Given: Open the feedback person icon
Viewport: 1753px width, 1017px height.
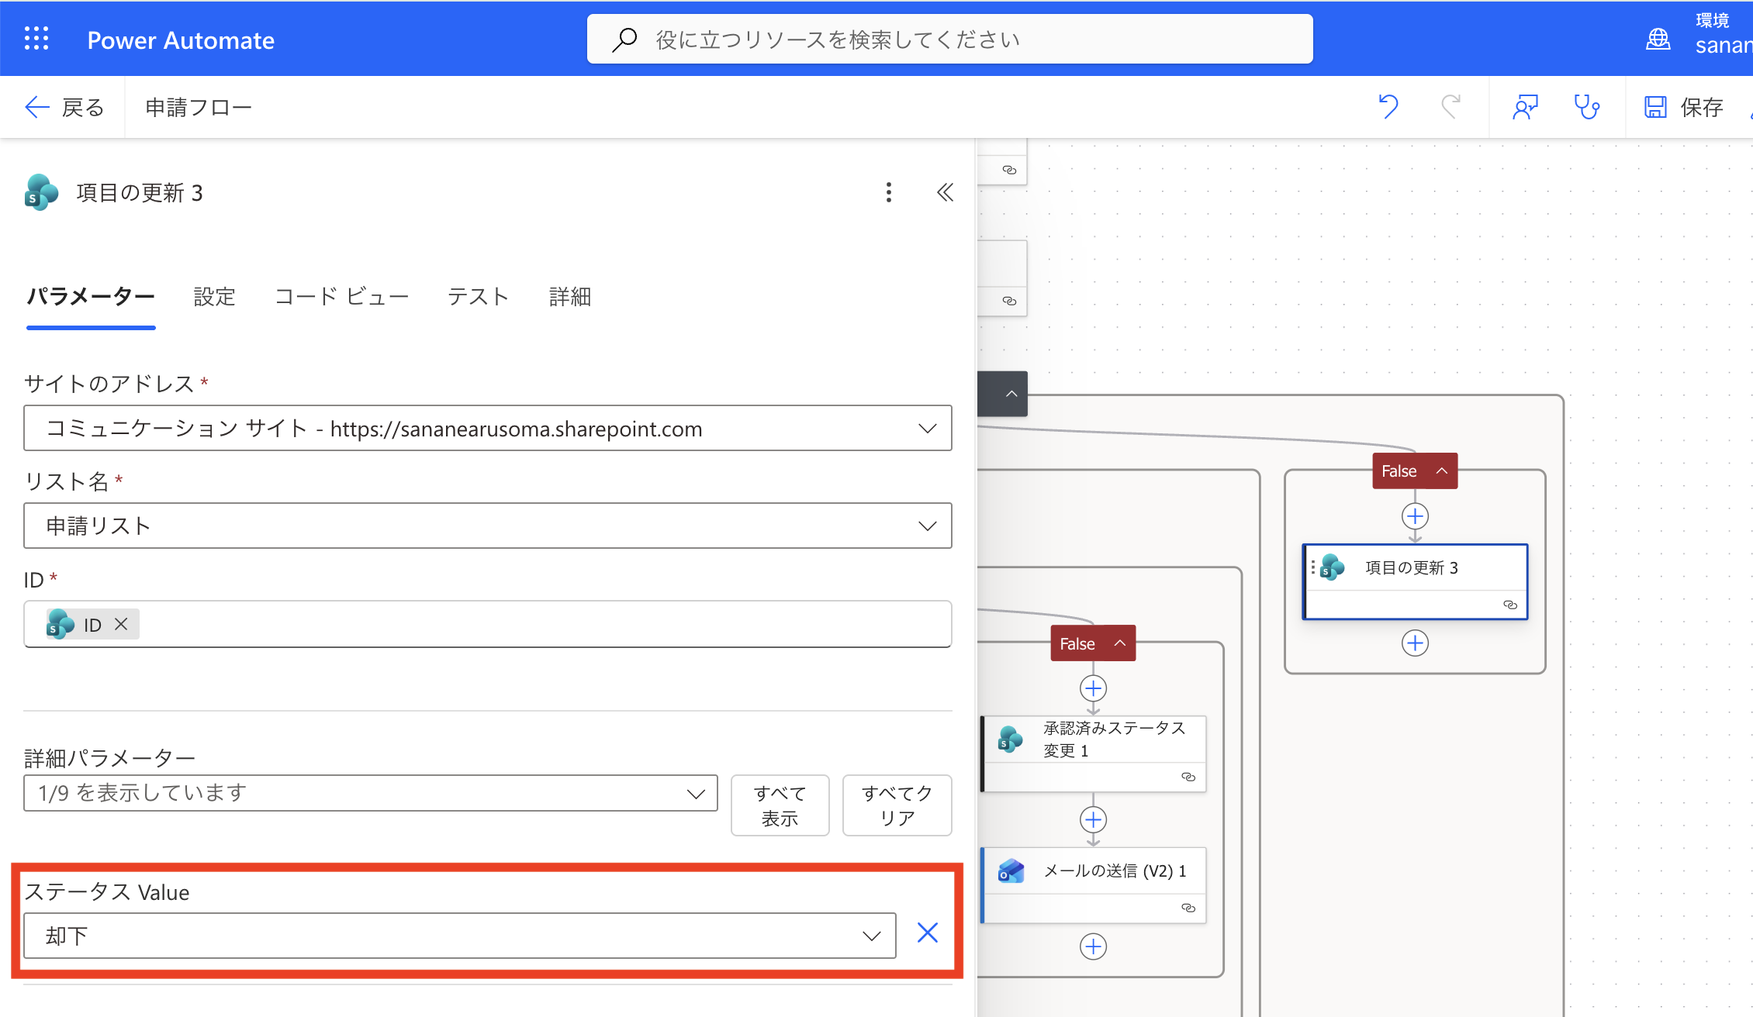Looking at the screenshot, I should pyautogui.click(x=1525, y=106).
